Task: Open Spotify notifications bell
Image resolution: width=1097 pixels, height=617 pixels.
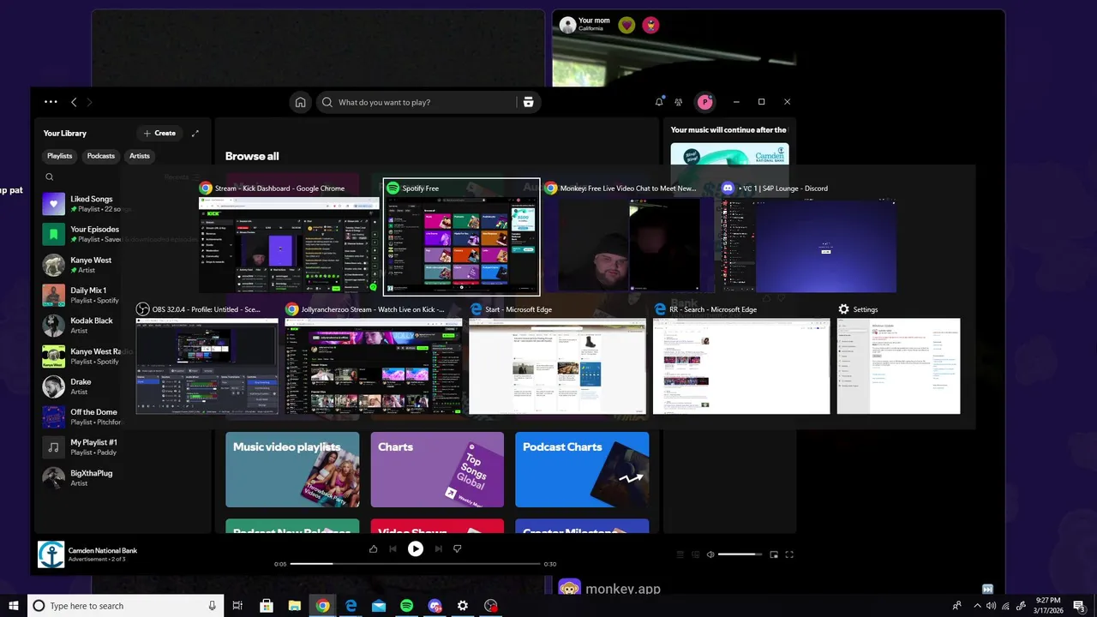Action: click(659, 102)
